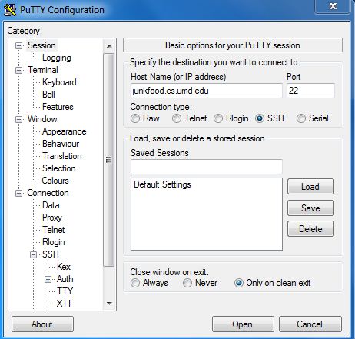Select Default Settings in sessions list
Viewport: 355px width, 339px height.
click(x=162, y=184)
